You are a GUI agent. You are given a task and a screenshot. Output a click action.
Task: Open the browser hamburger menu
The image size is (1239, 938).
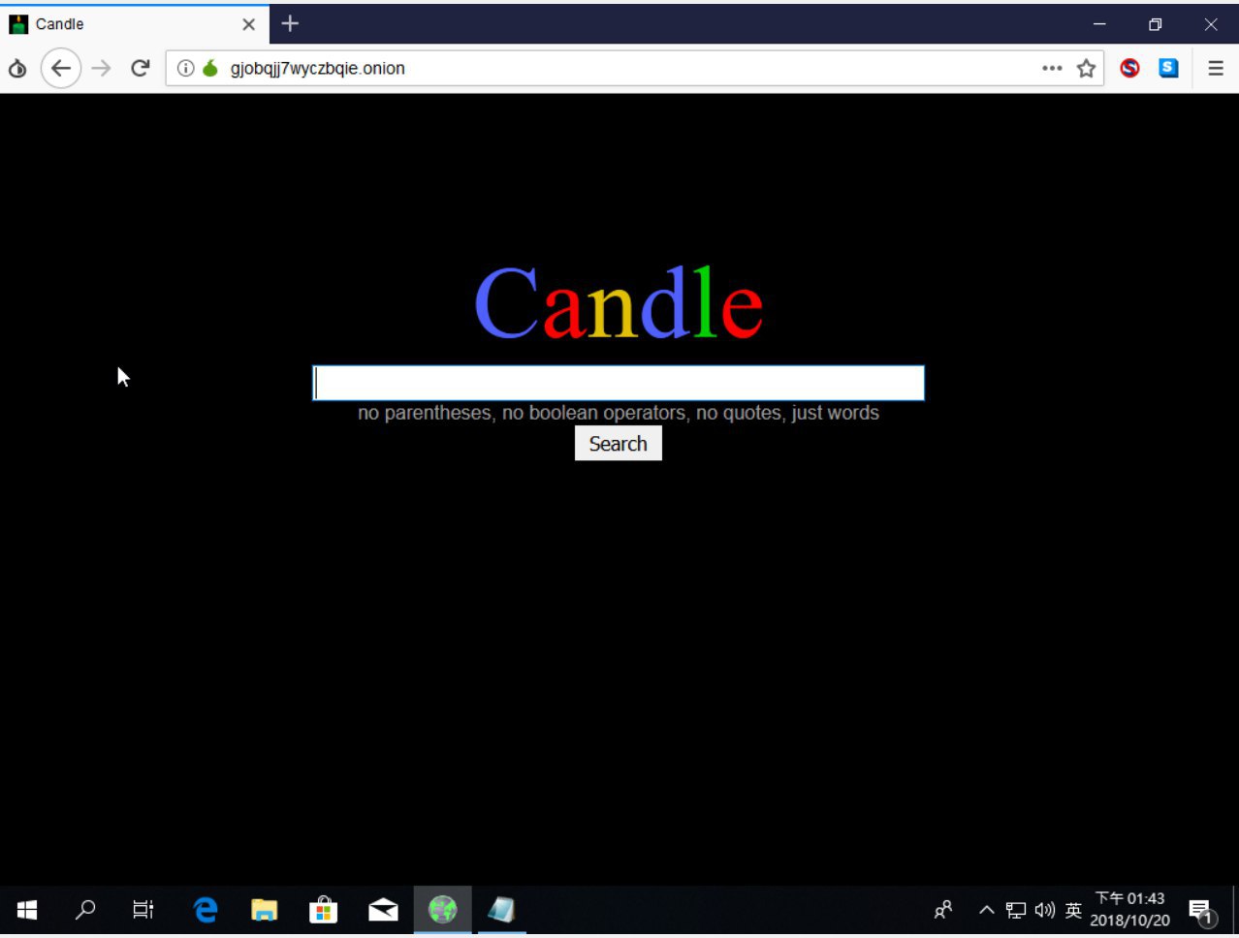pyautogui.click(x=1216, y=68)
